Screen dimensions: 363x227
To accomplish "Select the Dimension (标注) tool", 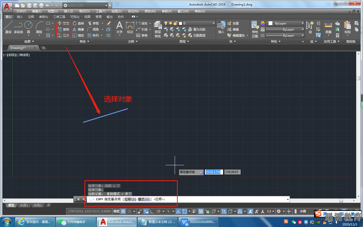I will click(130, 27).
